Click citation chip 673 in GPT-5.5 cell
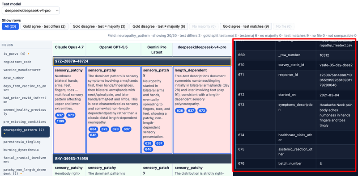The width and height of the screenshot is (358, 176). point(104,129)
